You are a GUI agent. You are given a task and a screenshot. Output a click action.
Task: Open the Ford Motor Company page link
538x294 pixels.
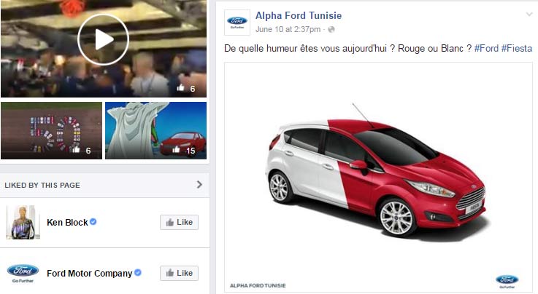coord(89,273)
